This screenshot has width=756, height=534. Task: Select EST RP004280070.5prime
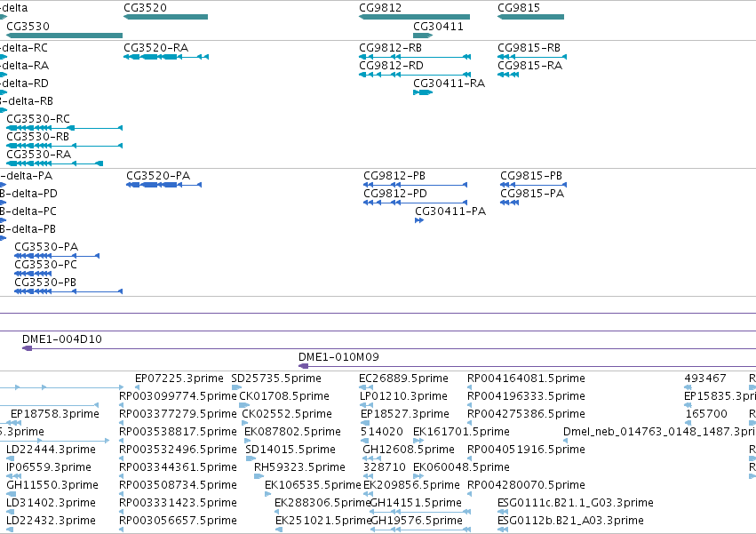pos(526,485)
